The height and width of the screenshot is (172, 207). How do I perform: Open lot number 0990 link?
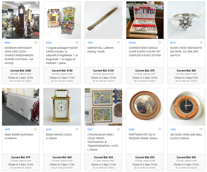tap(7, 43)
